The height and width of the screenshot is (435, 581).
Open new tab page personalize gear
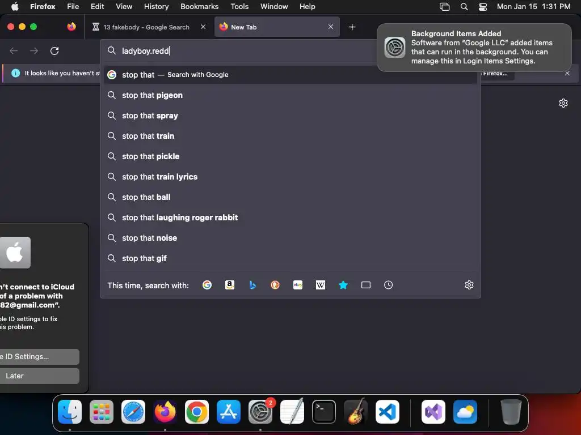[x=563, y=103]
